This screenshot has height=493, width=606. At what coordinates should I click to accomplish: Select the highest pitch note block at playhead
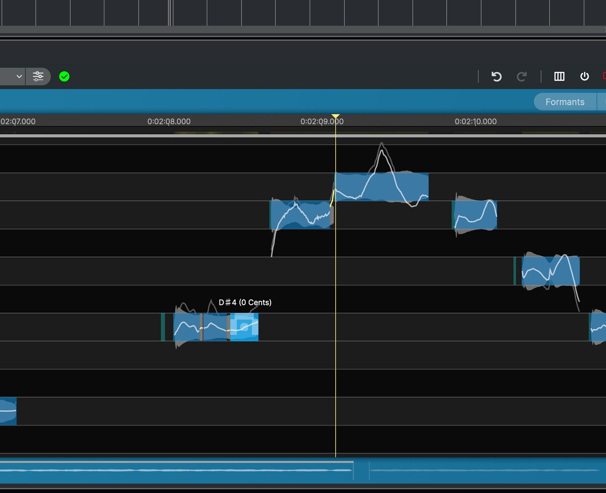381,187
